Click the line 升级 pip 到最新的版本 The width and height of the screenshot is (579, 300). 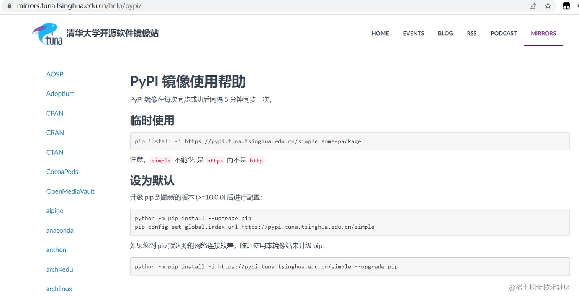196,198
